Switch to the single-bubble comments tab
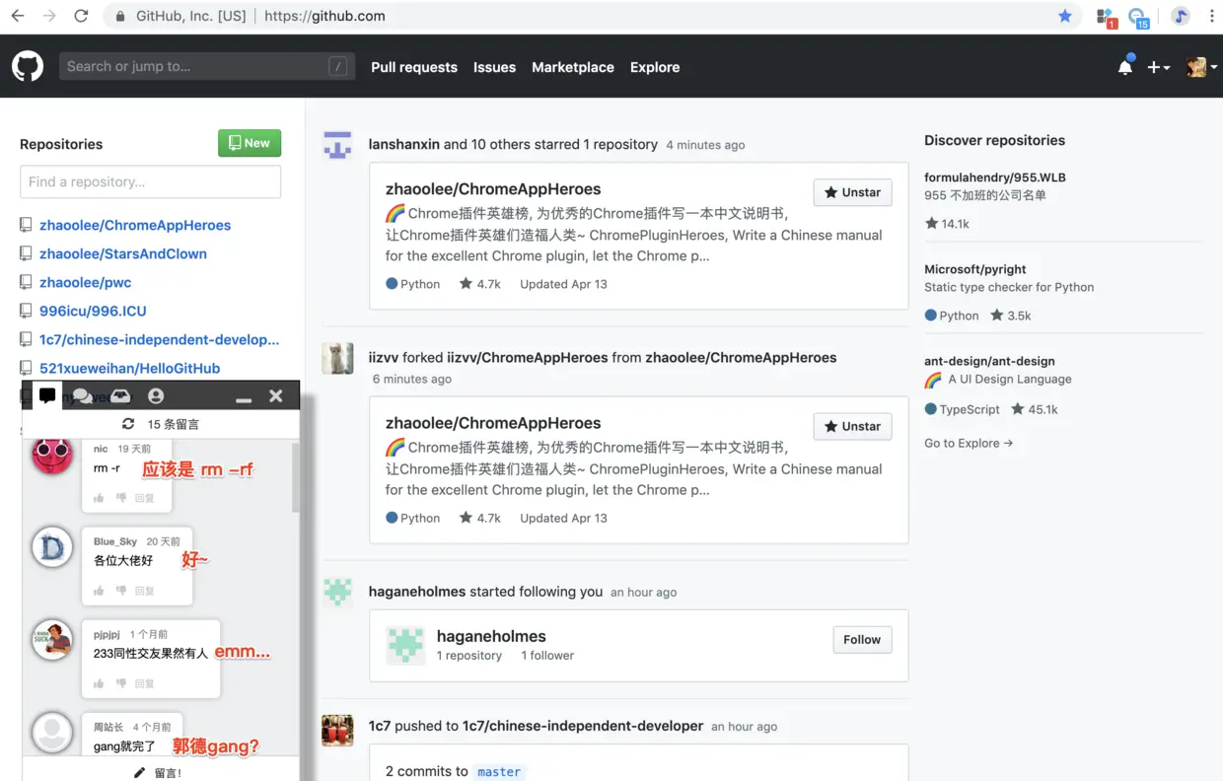This screenshot has height=781, width=1223. point(47,395)
